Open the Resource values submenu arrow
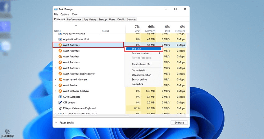This screenshot has height=139, width=264. (159, 53)
